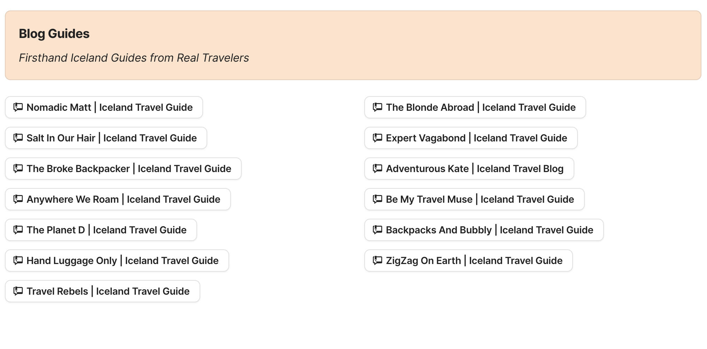Click the chat icon for The Broke Backpacker
The image size is (707, 349).
click(18, 169)
